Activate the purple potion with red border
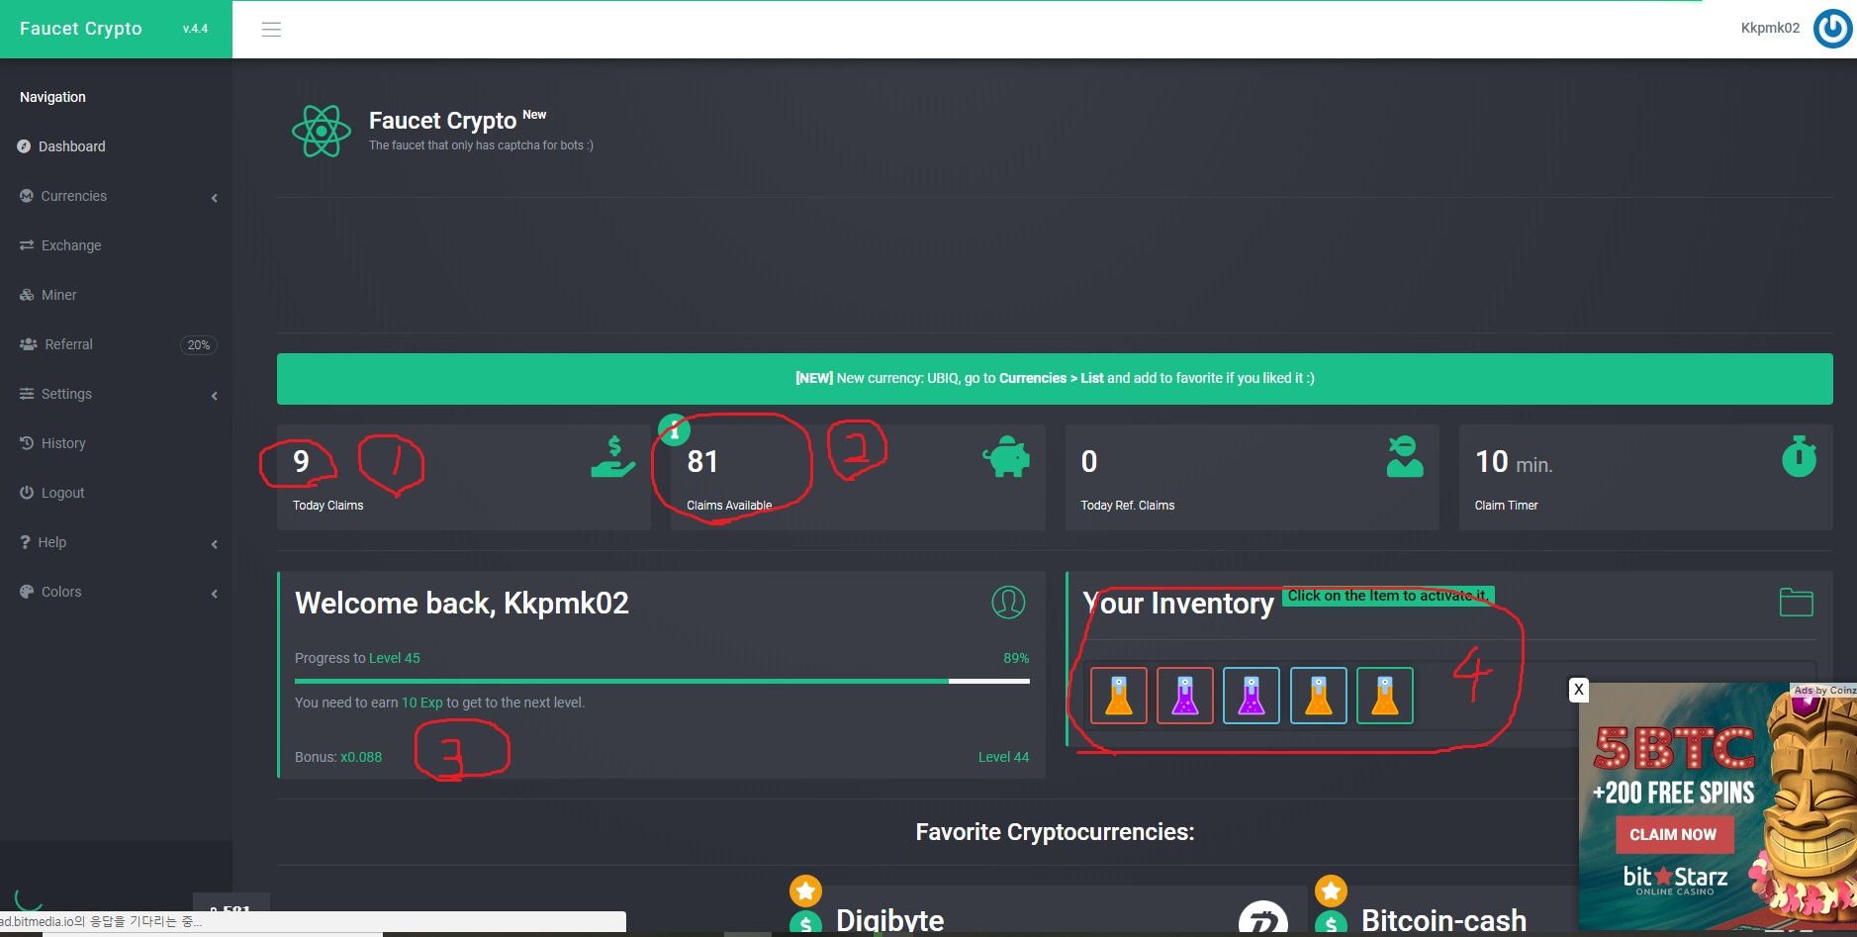Viewport: 1857px width, 937px height. click(x=1185, y=696)
